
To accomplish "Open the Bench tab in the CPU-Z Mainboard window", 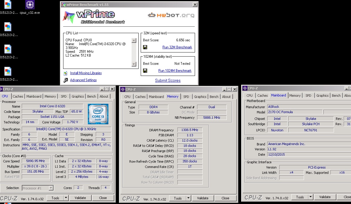I will pos(336,96).
